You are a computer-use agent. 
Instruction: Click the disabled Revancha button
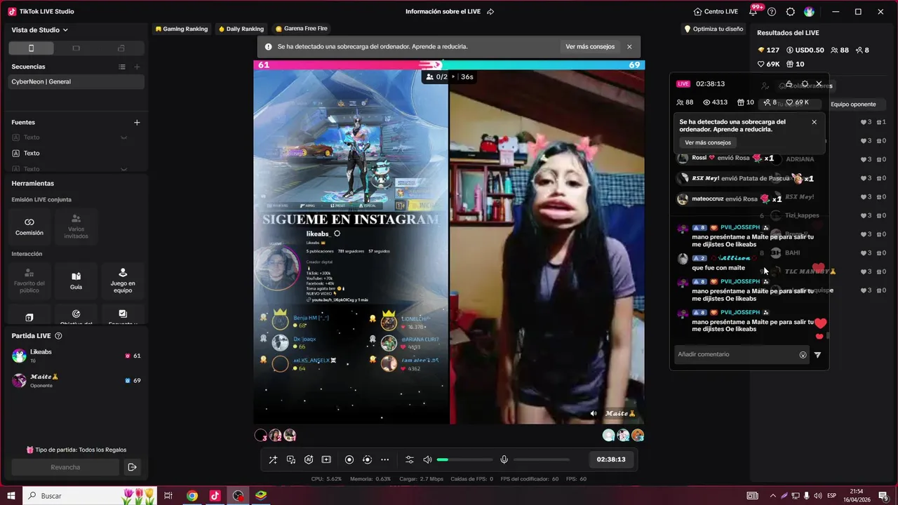point(65,467)
